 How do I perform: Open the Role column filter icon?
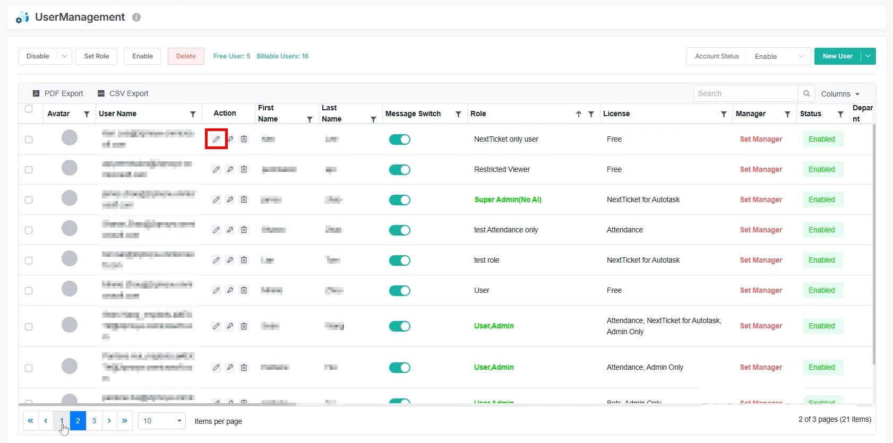coord(591,114)
